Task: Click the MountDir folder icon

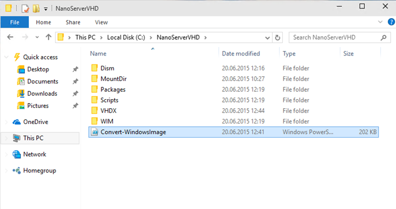Action: point(95,79)
